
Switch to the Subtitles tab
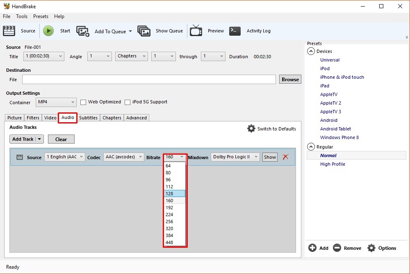pyautogui.click(x=88, y=118)
